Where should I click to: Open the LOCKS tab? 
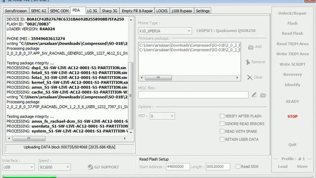[162, 11]
